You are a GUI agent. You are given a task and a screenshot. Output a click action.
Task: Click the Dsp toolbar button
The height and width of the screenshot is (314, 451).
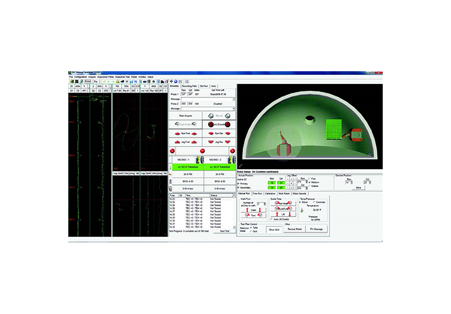[96, 82]
